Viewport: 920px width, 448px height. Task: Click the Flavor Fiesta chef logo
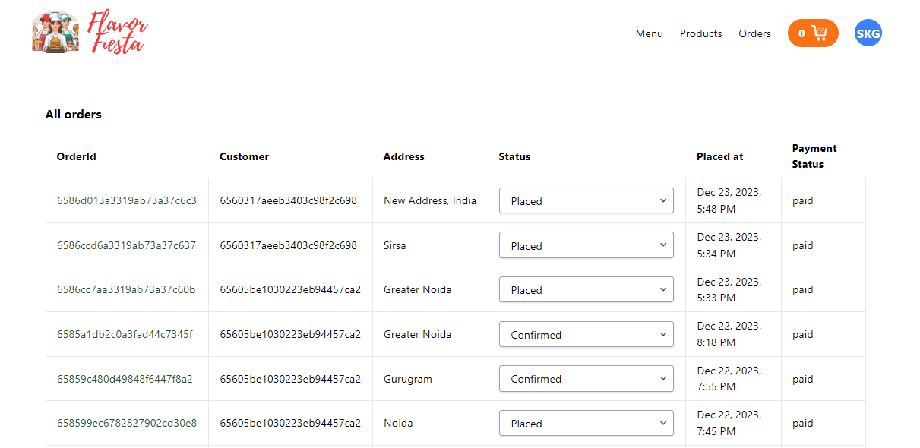[56, 32]
